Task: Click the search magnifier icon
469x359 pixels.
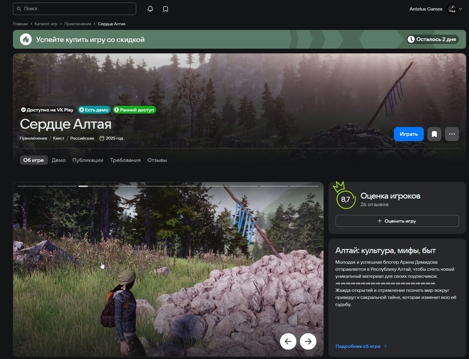Action: coord(19,9)
